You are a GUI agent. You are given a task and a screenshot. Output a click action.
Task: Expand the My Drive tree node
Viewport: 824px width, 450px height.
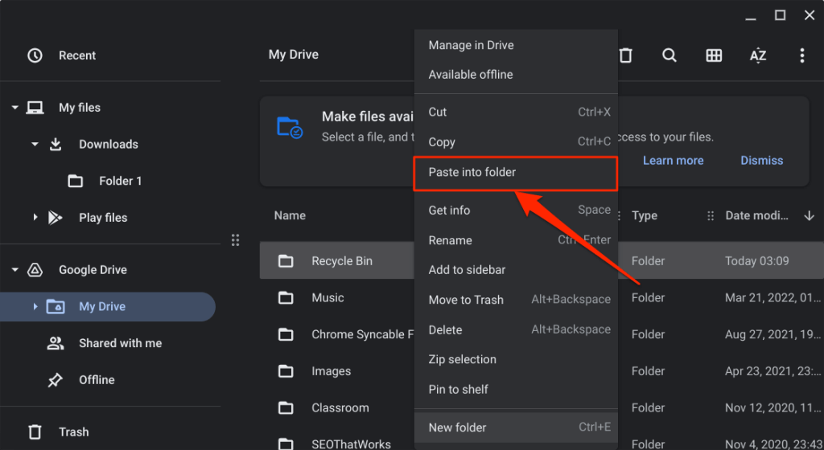[x=35, y=307]
